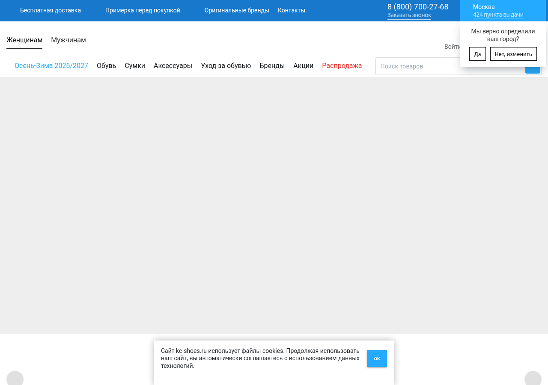Switch to the Мужчинам tab
The image size is (548, 385).
(68, 40)
